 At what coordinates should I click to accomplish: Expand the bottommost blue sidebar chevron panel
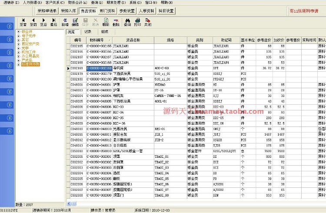[x=10, y=131]
